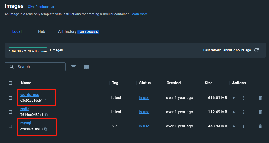This screenshot has width=269, height=143.
Task: Click the 1.09 GB in use text
Action: [28, 51]
